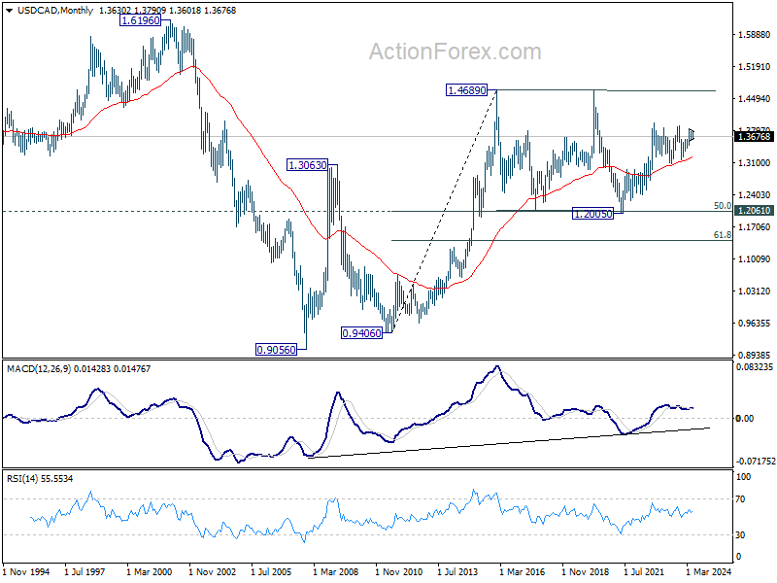The height and width of the screenshot is (583, 777).
Task: Click the 1.10090 price axis value
Action: tap(755, 258)
